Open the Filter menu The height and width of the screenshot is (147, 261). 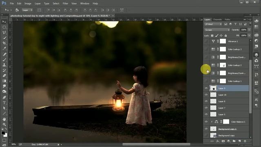65,3
